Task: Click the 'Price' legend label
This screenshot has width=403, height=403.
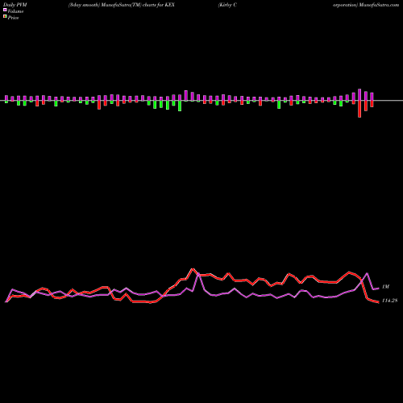Action: tap(13, 18)
